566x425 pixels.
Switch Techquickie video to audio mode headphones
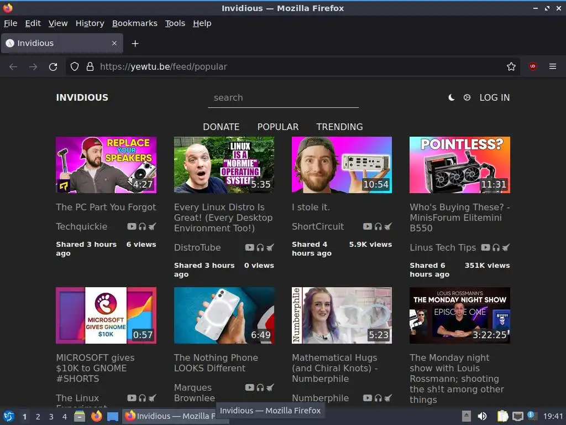click(142, 226)
